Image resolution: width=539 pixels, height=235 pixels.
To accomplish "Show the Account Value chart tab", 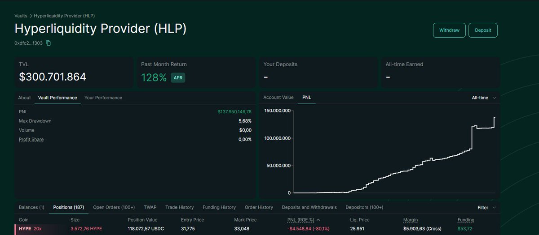I will point(278,98).
